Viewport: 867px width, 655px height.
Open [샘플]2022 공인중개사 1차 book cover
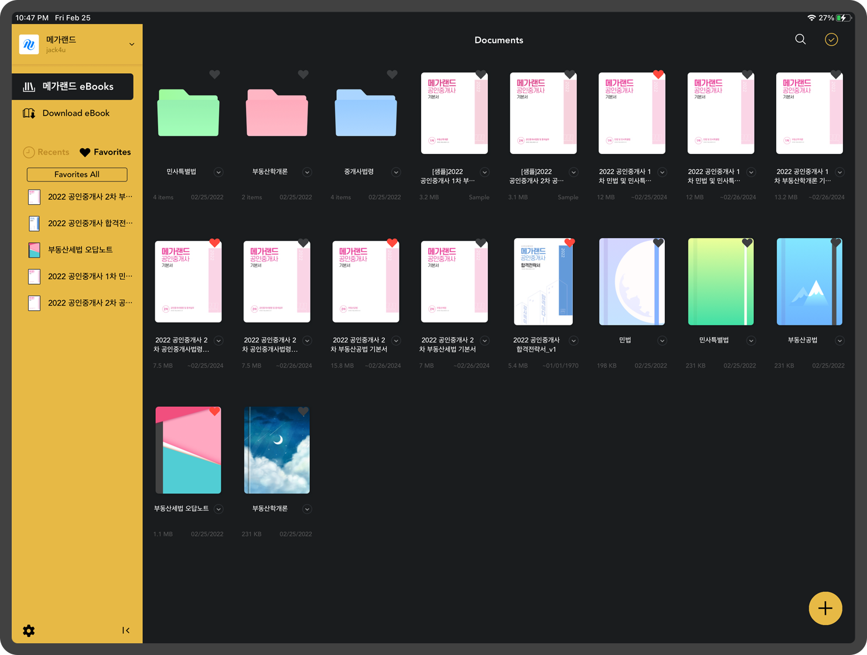tap(455, 113)
